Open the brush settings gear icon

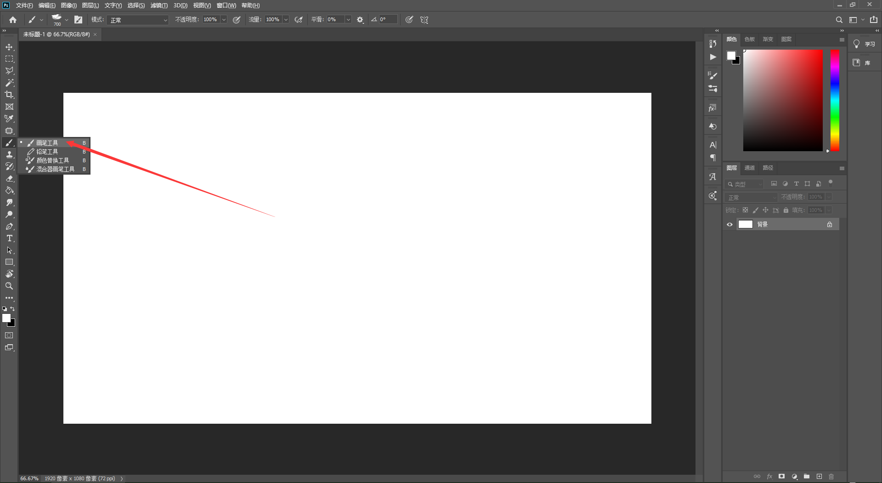[360, 20]
